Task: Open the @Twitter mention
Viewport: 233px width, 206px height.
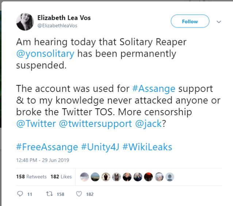Action: point(36,124)
